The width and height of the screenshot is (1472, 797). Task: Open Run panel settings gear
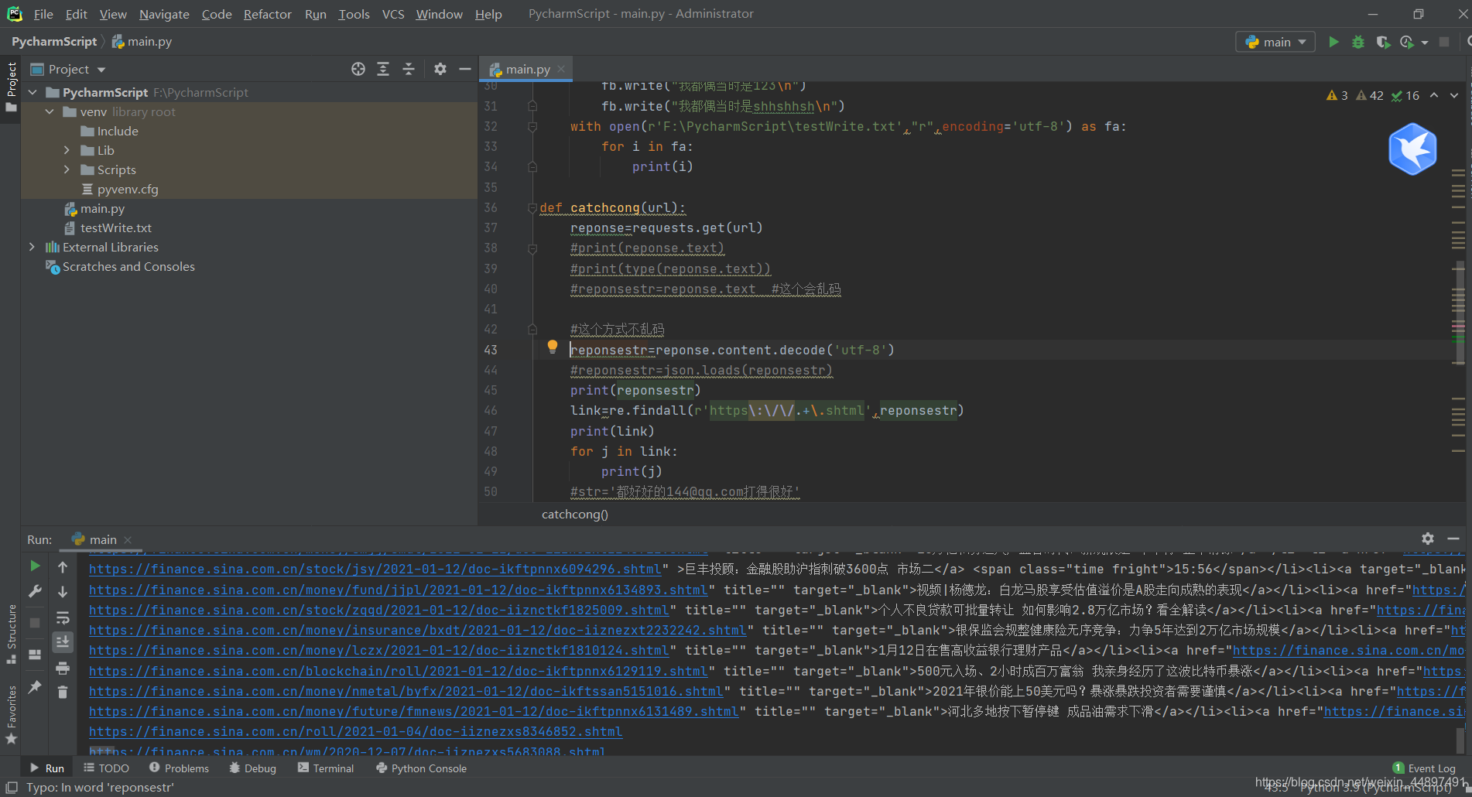click(x=1428, y=539)
